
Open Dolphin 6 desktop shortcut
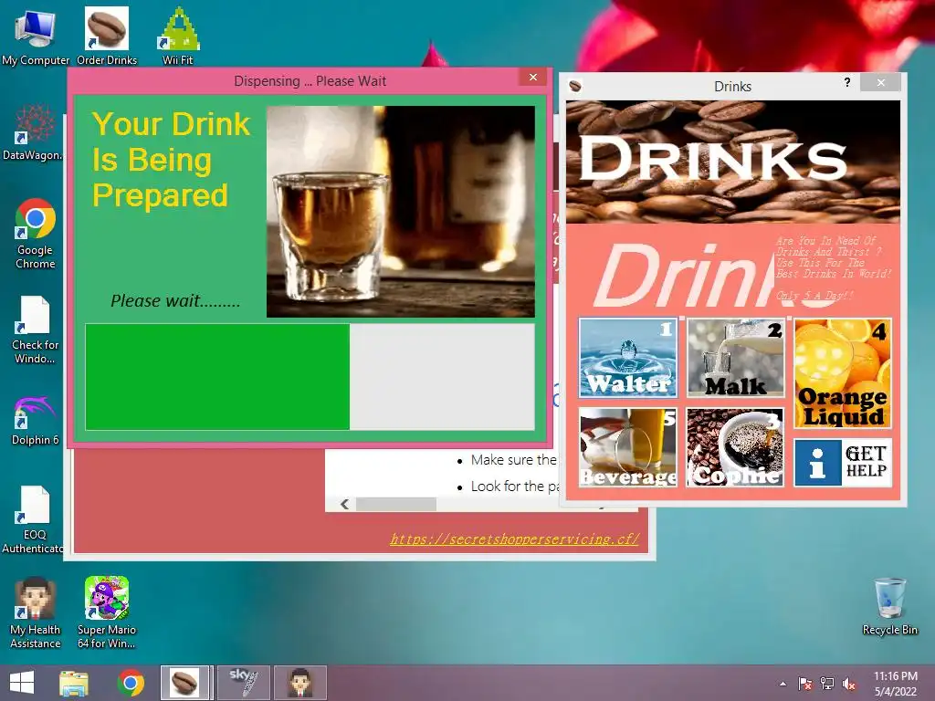(x=36, y=420)
